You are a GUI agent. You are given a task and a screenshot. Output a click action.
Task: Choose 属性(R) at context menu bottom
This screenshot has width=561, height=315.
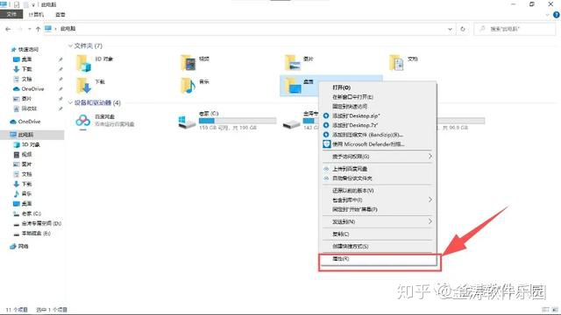point(378,259)
